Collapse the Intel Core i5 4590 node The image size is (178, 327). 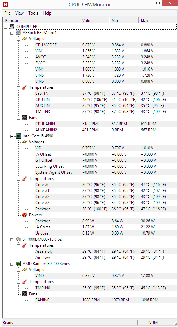(x=12, y=136)
